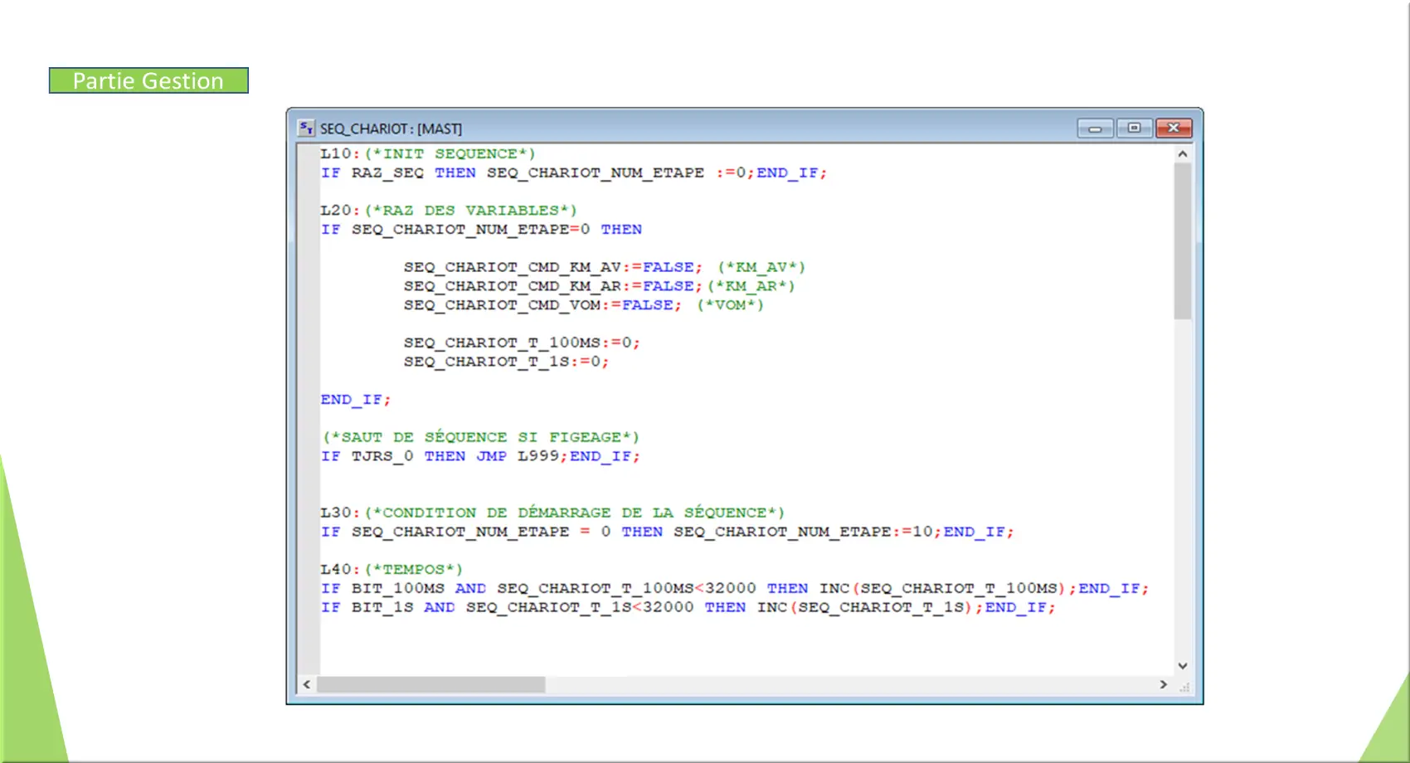Click the (*VOM*) comment
This screenshot has height=763, width=1410.
(x=731, y=305)
